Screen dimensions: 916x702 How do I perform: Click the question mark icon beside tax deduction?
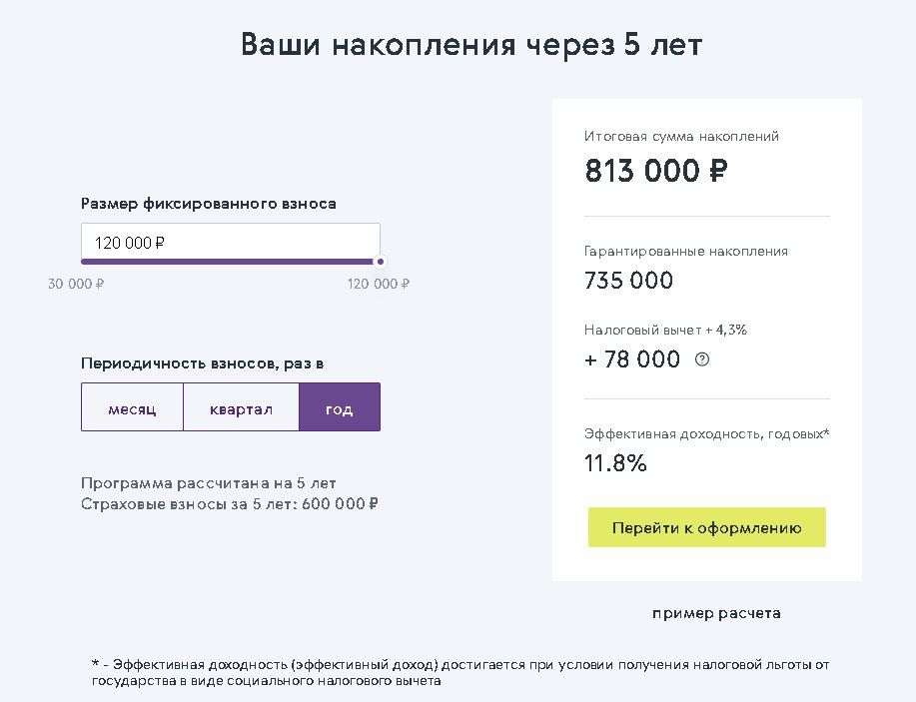click(x=701, y=359)
